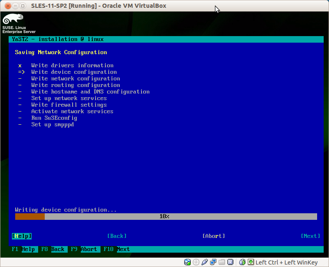Close the VirtualBox VM window
Viewport: 329px width, 267px height.
[x=8, y=6]
